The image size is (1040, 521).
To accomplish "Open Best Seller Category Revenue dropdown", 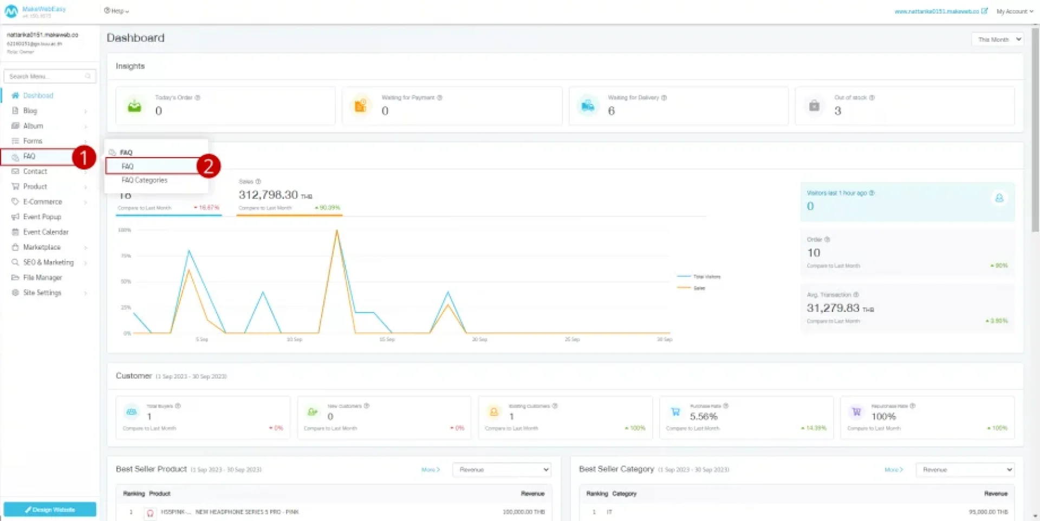I will (964, 470).
